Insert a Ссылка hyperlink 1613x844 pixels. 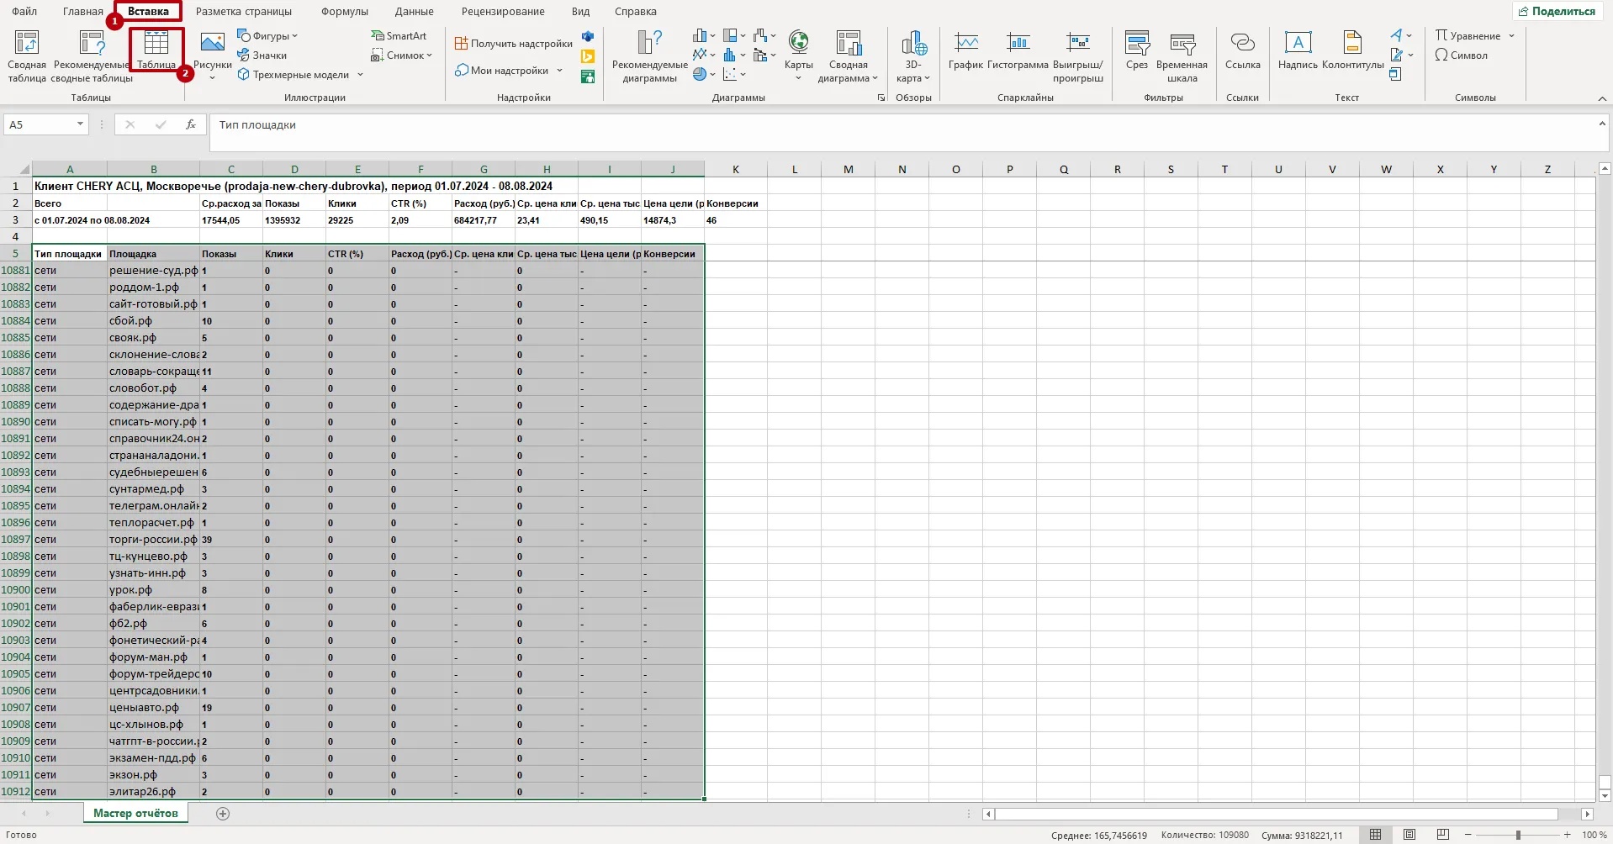(1242, 50)
